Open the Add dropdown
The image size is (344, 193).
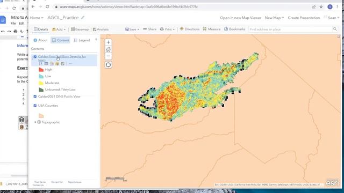pos(59,29)
